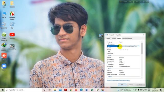Switch ENG INTL input language indicator

pos(149,90)
